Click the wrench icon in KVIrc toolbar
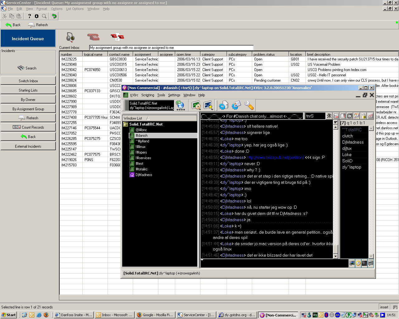Viewport: 399px width, 319px height. 249,106
